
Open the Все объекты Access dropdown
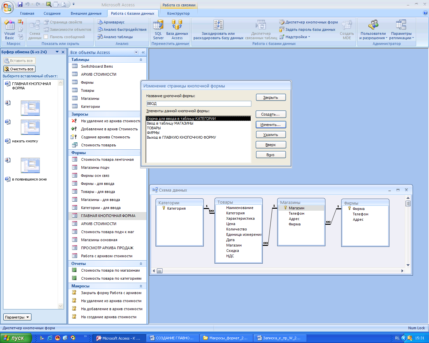[x=136, y=52]
